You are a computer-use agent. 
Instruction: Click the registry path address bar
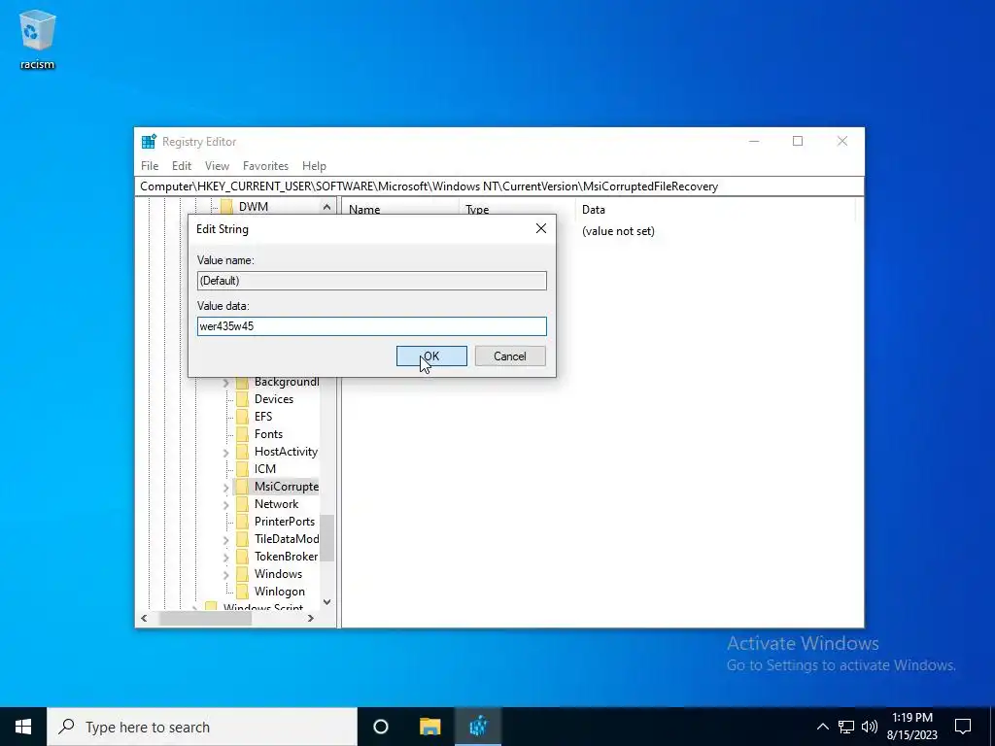[499, 186]
